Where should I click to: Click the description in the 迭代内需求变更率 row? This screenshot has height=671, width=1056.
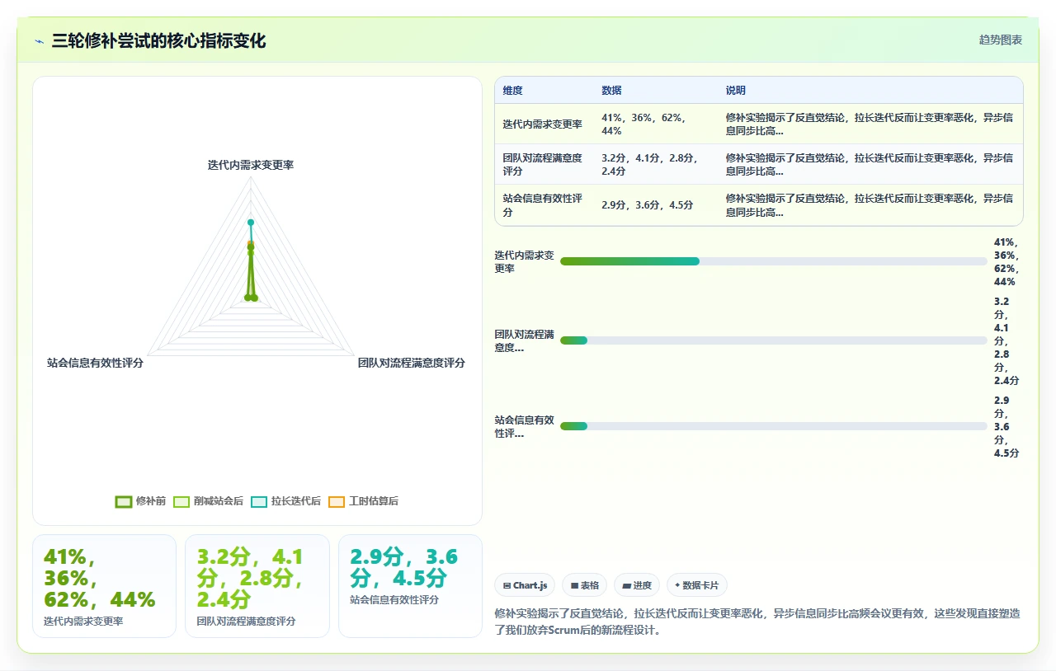(x=870, y=124)
